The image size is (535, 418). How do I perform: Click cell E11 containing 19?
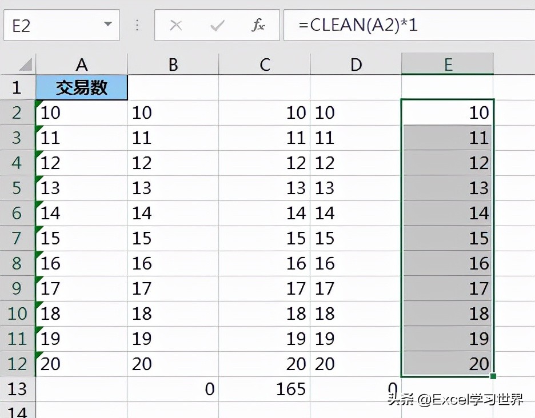[x=448, y=339]
